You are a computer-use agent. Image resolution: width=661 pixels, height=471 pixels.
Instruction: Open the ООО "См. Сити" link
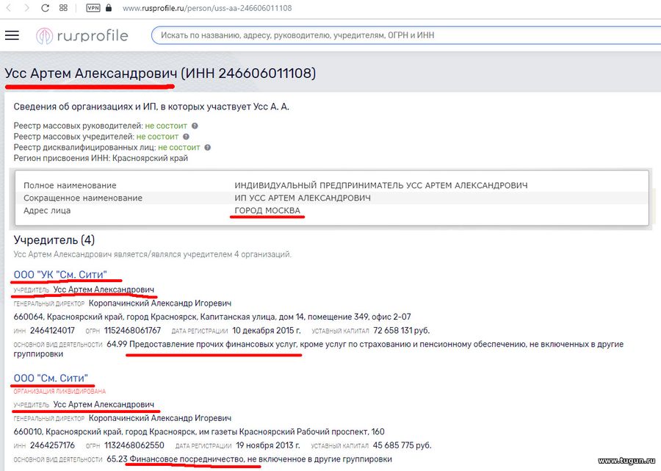51,378
